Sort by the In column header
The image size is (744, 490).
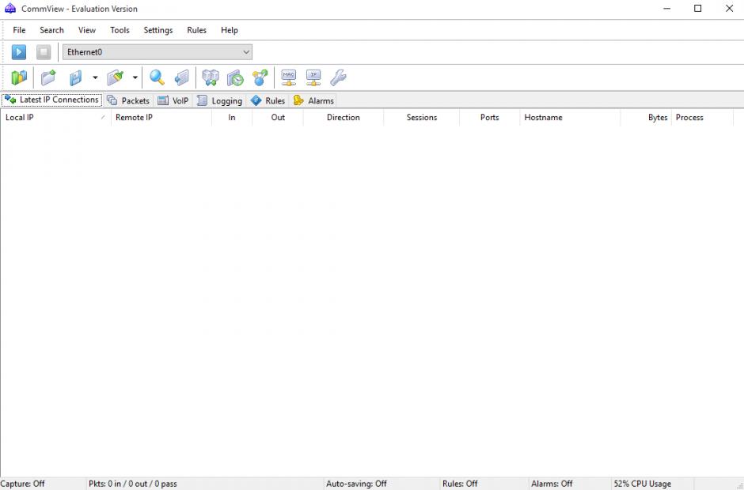click(x=232, y=118)
